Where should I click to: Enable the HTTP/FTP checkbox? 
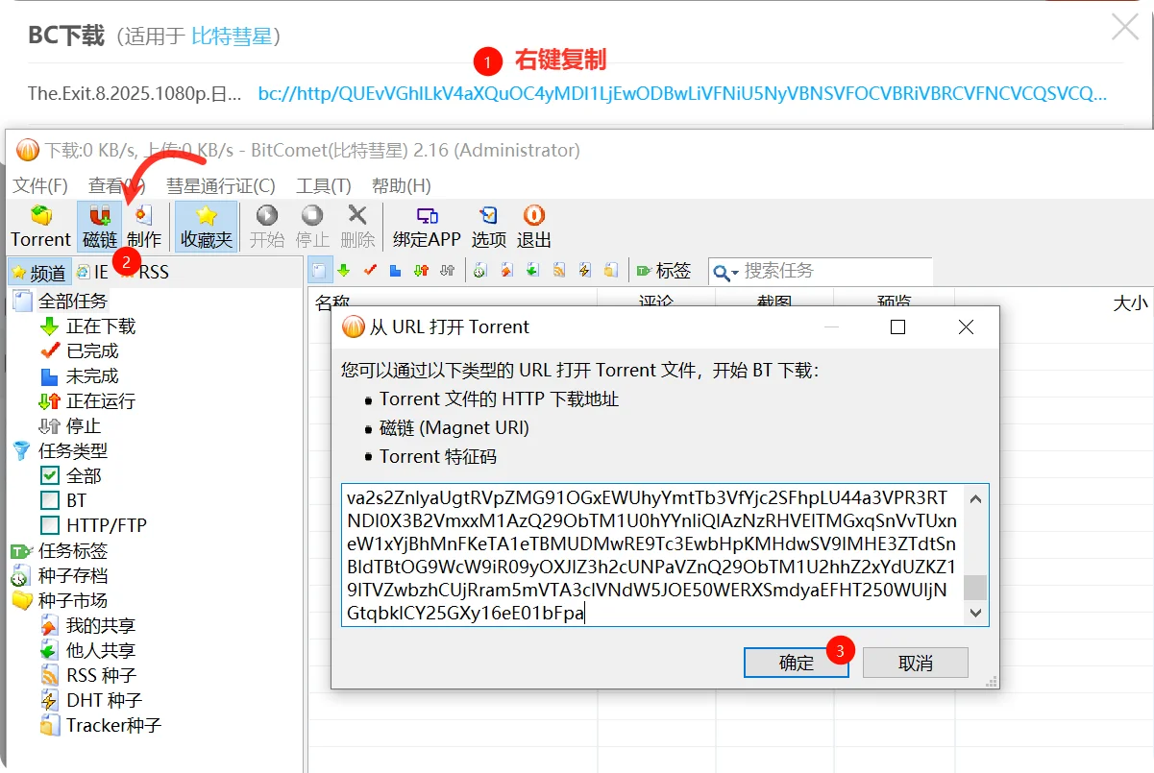tap(50, 525)
